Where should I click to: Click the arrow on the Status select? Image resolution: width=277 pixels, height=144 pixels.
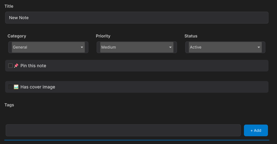click(259, 47)
